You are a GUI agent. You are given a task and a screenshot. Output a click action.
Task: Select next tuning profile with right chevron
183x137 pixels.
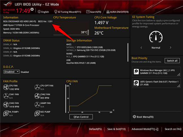[170, 48]
